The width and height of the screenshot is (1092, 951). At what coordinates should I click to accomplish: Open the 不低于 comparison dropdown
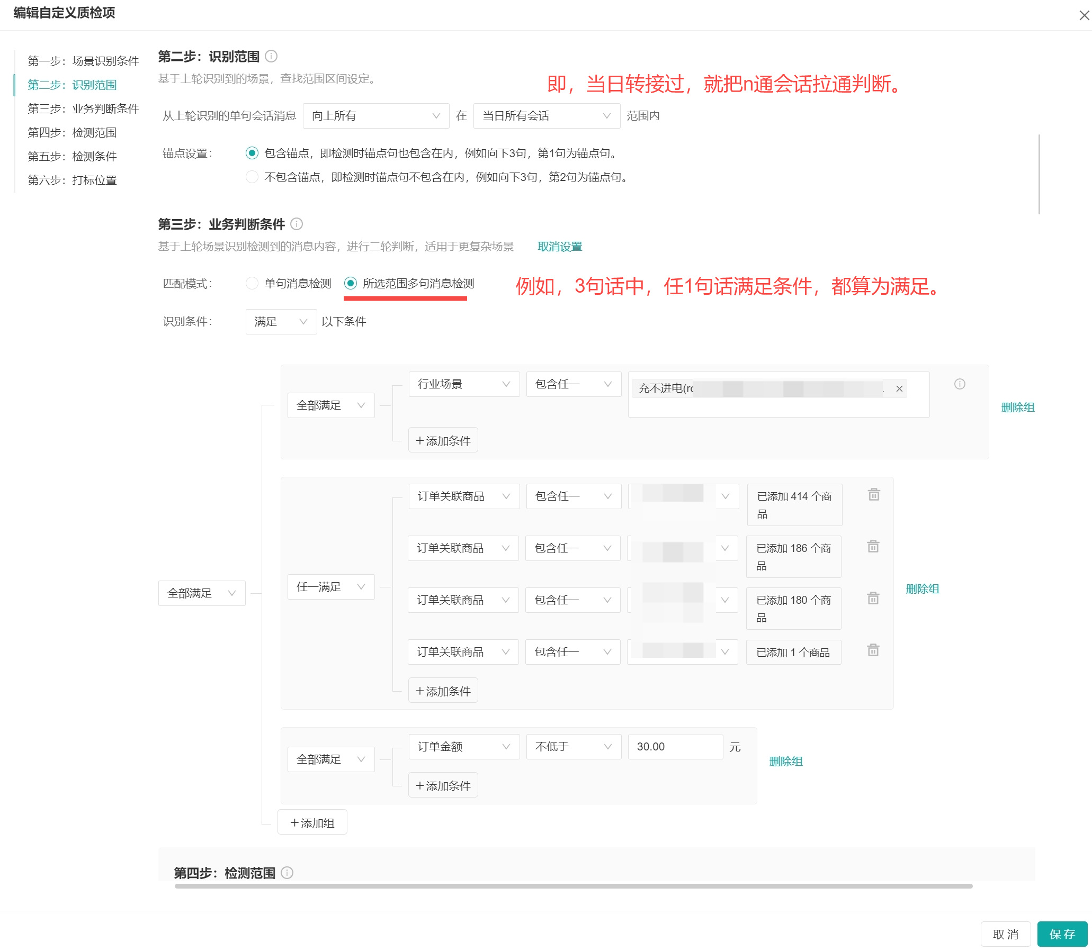[x=574, y=747]
